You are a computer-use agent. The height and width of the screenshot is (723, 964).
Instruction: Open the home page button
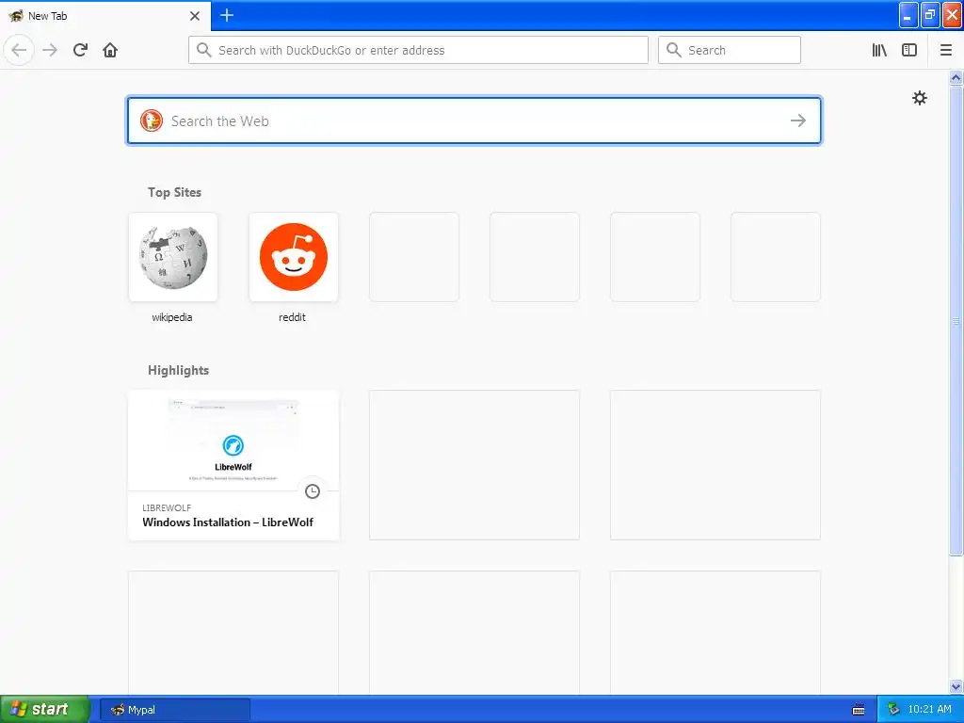point(110,50)
